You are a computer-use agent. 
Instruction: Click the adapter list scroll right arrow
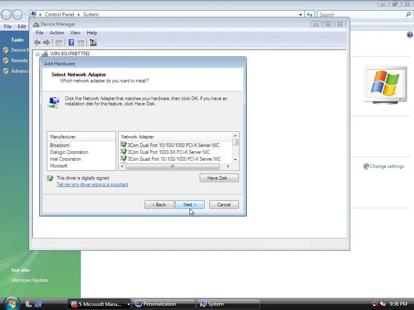pyautogui.click(x=228, y=167)
